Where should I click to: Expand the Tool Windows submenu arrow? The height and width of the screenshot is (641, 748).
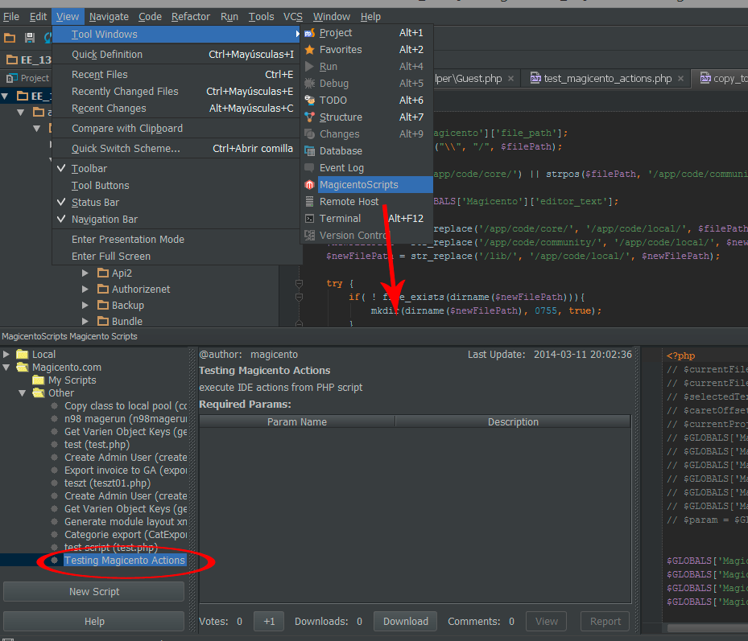297,34
